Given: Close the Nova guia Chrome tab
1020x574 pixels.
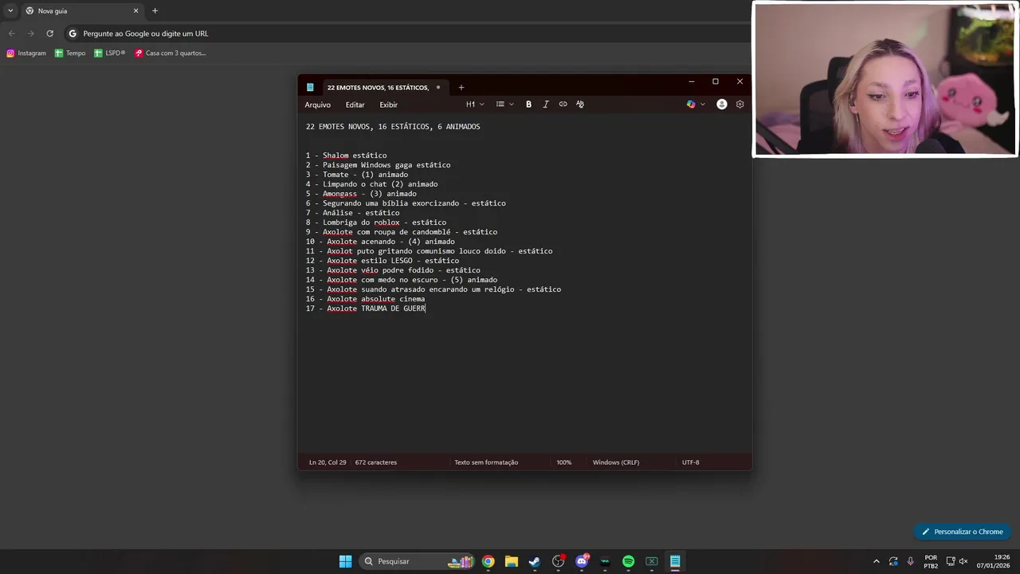Looking at the screenshot, I should click(135, 11).
